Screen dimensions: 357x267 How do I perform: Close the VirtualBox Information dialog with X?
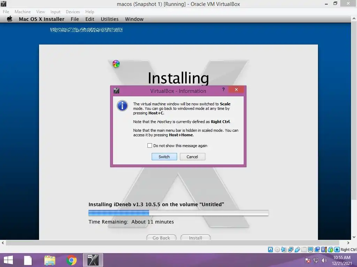point(236,89)
